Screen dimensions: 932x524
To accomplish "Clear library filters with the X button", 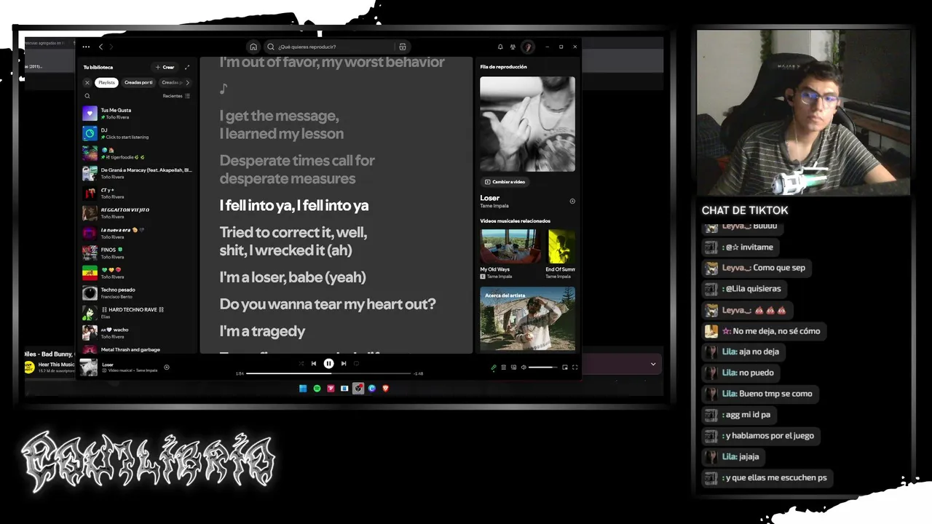I will click(87, 82).
